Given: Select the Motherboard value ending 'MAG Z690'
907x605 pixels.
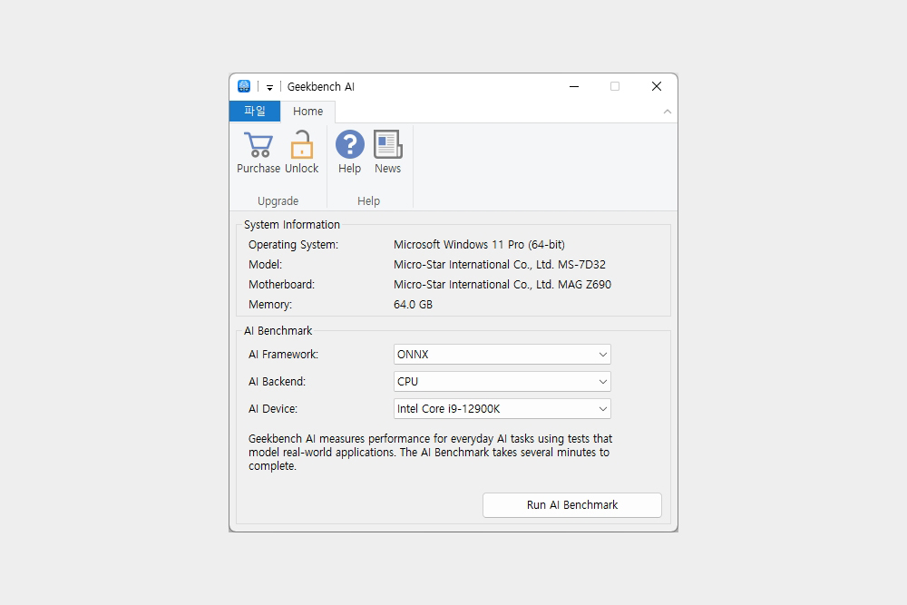Looking at the screenshot, I should [502, 285].
